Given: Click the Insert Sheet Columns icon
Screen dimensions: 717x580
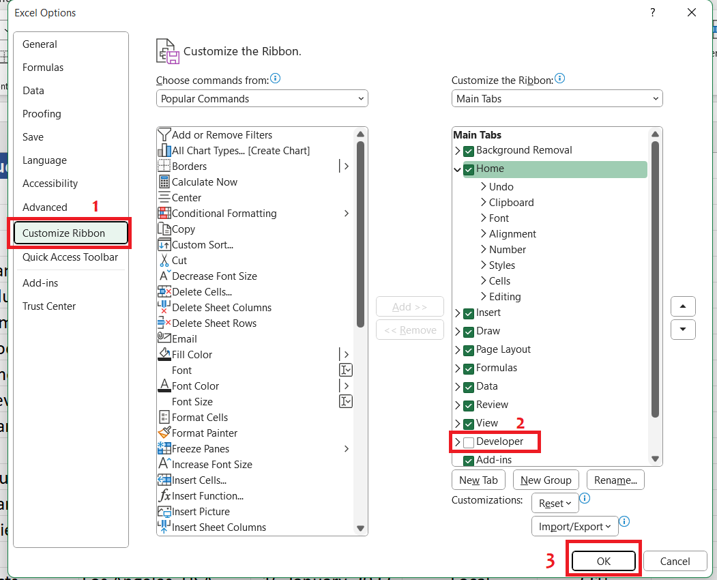Looking at the screenshot, I should (x=164, y=527).
